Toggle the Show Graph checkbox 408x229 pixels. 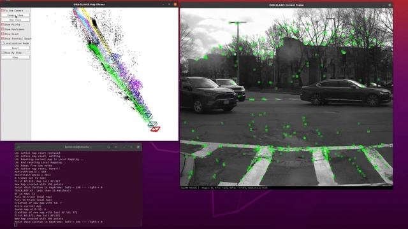(x=3, y=34)
